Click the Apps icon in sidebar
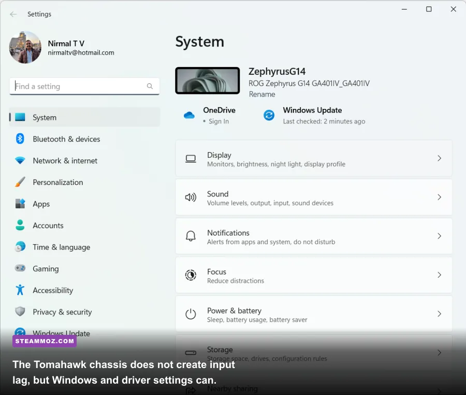466x395 pixels. [20, 204]
